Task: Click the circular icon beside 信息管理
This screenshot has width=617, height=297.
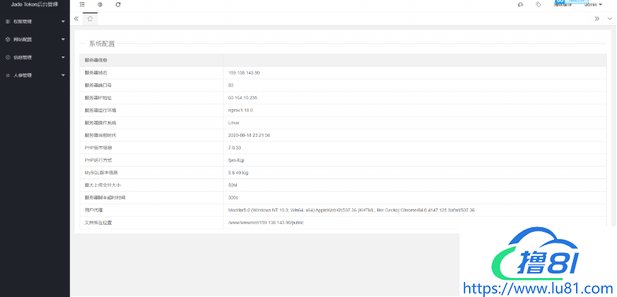Action: pyautogui.click(x=8, y=57)
